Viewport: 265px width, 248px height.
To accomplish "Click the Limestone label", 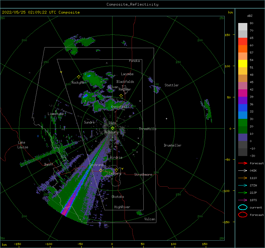I will pyautogui.click(x=56, y=114).
